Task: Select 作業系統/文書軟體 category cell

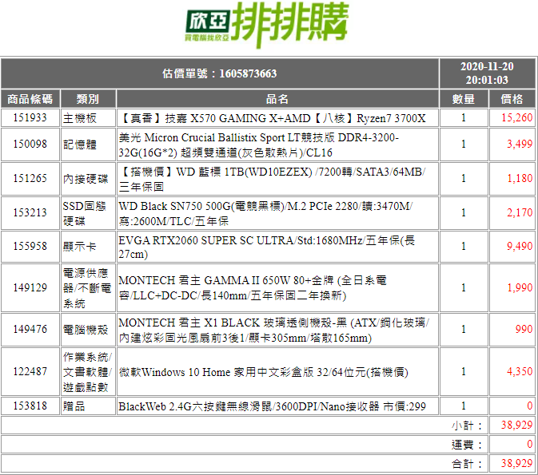Action: point(87,372)
